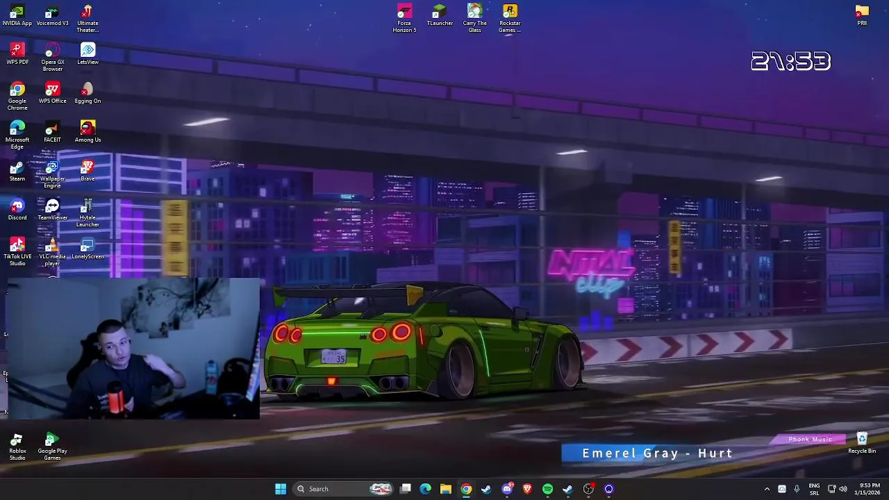This screenshot has width=889, height=500.
Task: Click the 21:53 wallpaper clock widget
Action: click(x=790, y=61)
